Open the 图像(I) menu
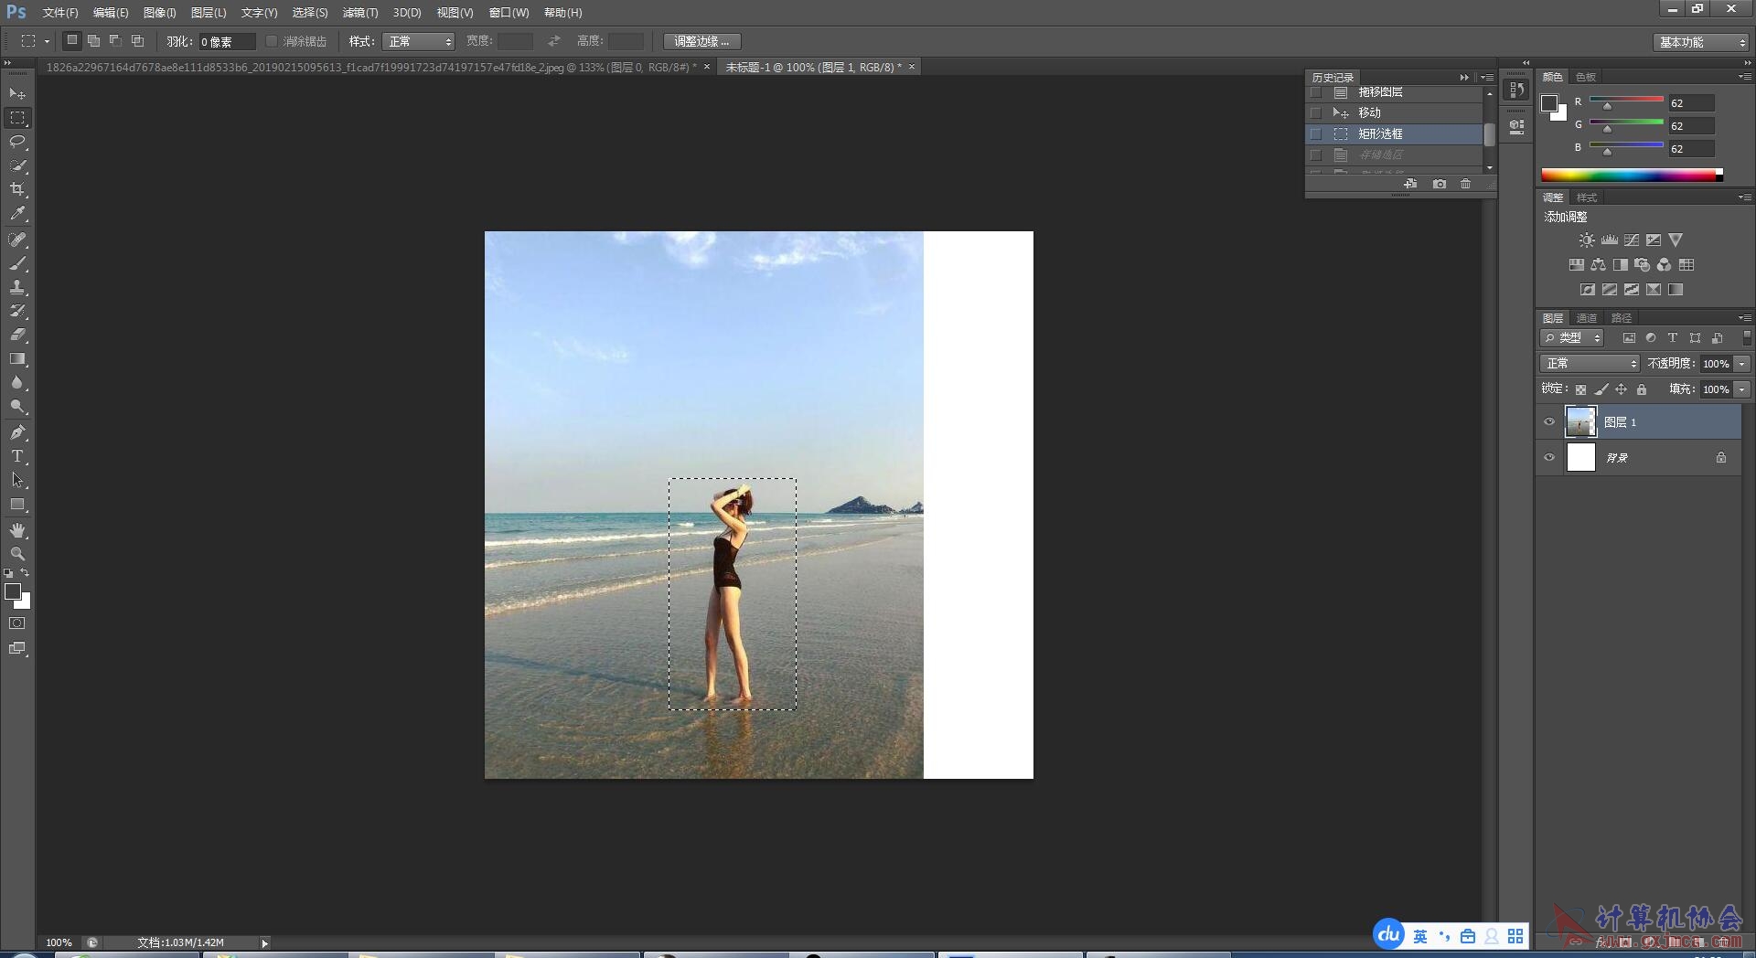 [159, 13]
